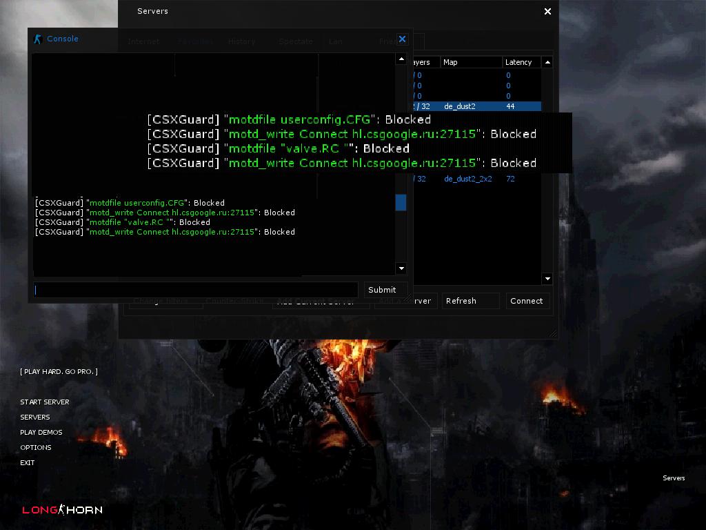
Task: Click console line "motdfile userconfig.CFG" Blocked
Action: tap(130, 203)
